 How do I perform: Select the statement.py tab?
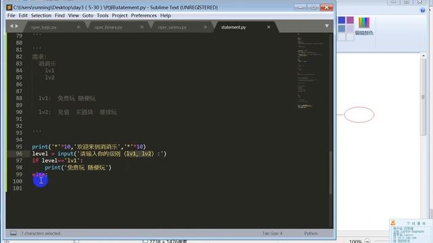coord(233,27)
